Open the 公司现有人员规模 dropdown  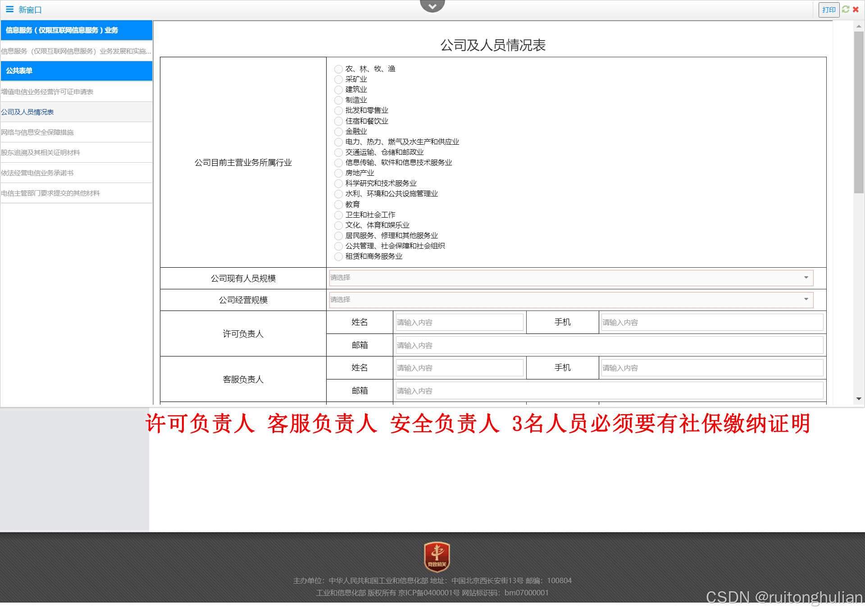point(571,278)
